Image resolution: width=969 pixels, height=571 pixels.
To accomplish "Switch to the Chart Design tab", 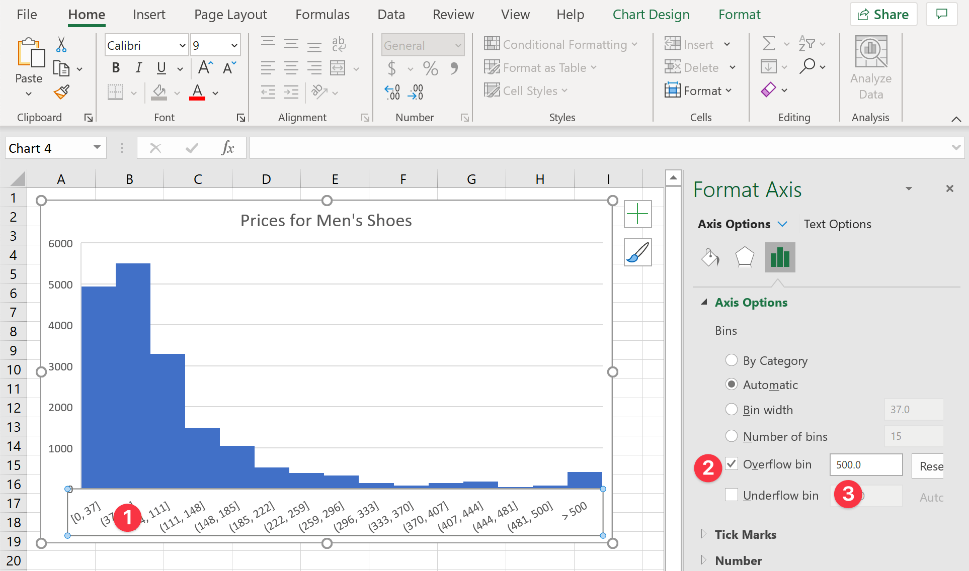I will (651, 14).
